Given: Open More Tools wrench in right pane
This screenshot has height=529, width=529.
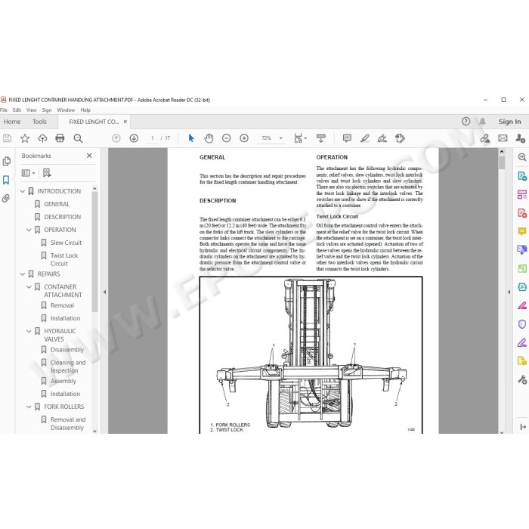Looking at the screenshot, I should pyautogui.click(x=522, y=380).
